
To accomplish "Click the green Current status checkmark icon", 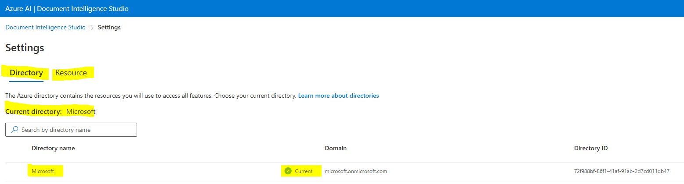I will point(288,171).
